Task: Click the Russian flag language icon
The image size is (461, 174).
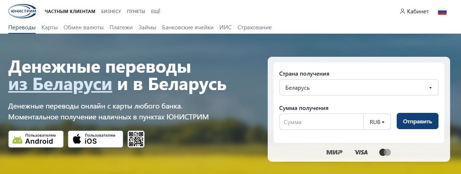Action: (442, 12)
